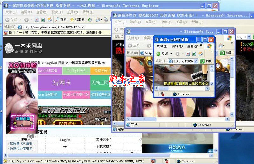Screen dimensions: 254x164
Task: Click green 后退 Back in 电影vip window
Action: (162, 54)
